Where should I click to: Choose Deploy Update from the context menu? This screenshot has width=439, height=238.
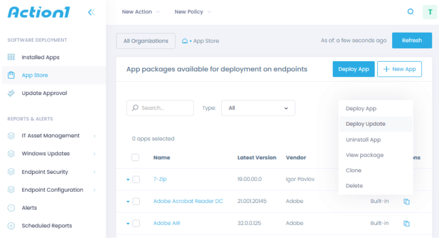point(365,124)
